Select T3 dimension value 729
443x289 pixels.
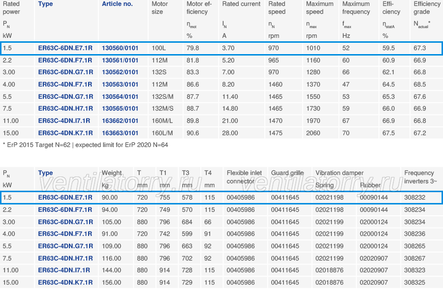coord(187,282)
